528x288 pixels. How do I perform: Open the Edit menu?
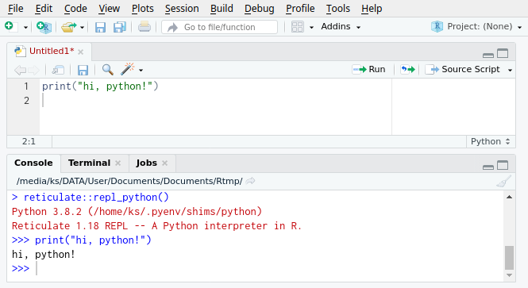coord(44,9)
